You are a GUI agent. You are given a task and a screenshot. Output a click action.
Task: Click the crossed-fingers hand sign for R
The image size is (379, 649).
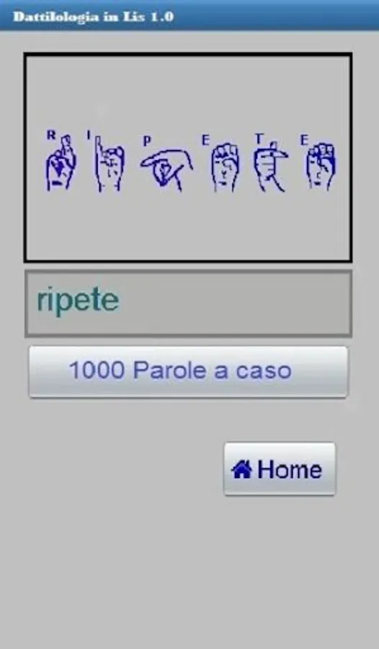point(61,164)
